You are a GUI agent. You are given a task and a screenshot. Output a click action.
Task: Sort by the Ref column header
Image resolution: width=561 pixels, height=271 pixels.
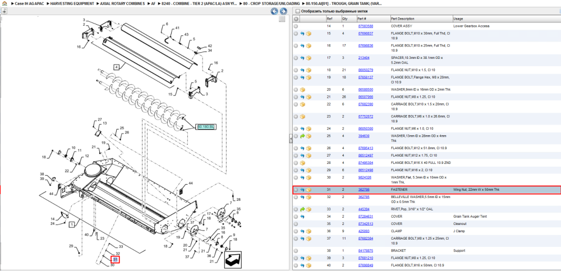tap(333, 19)
